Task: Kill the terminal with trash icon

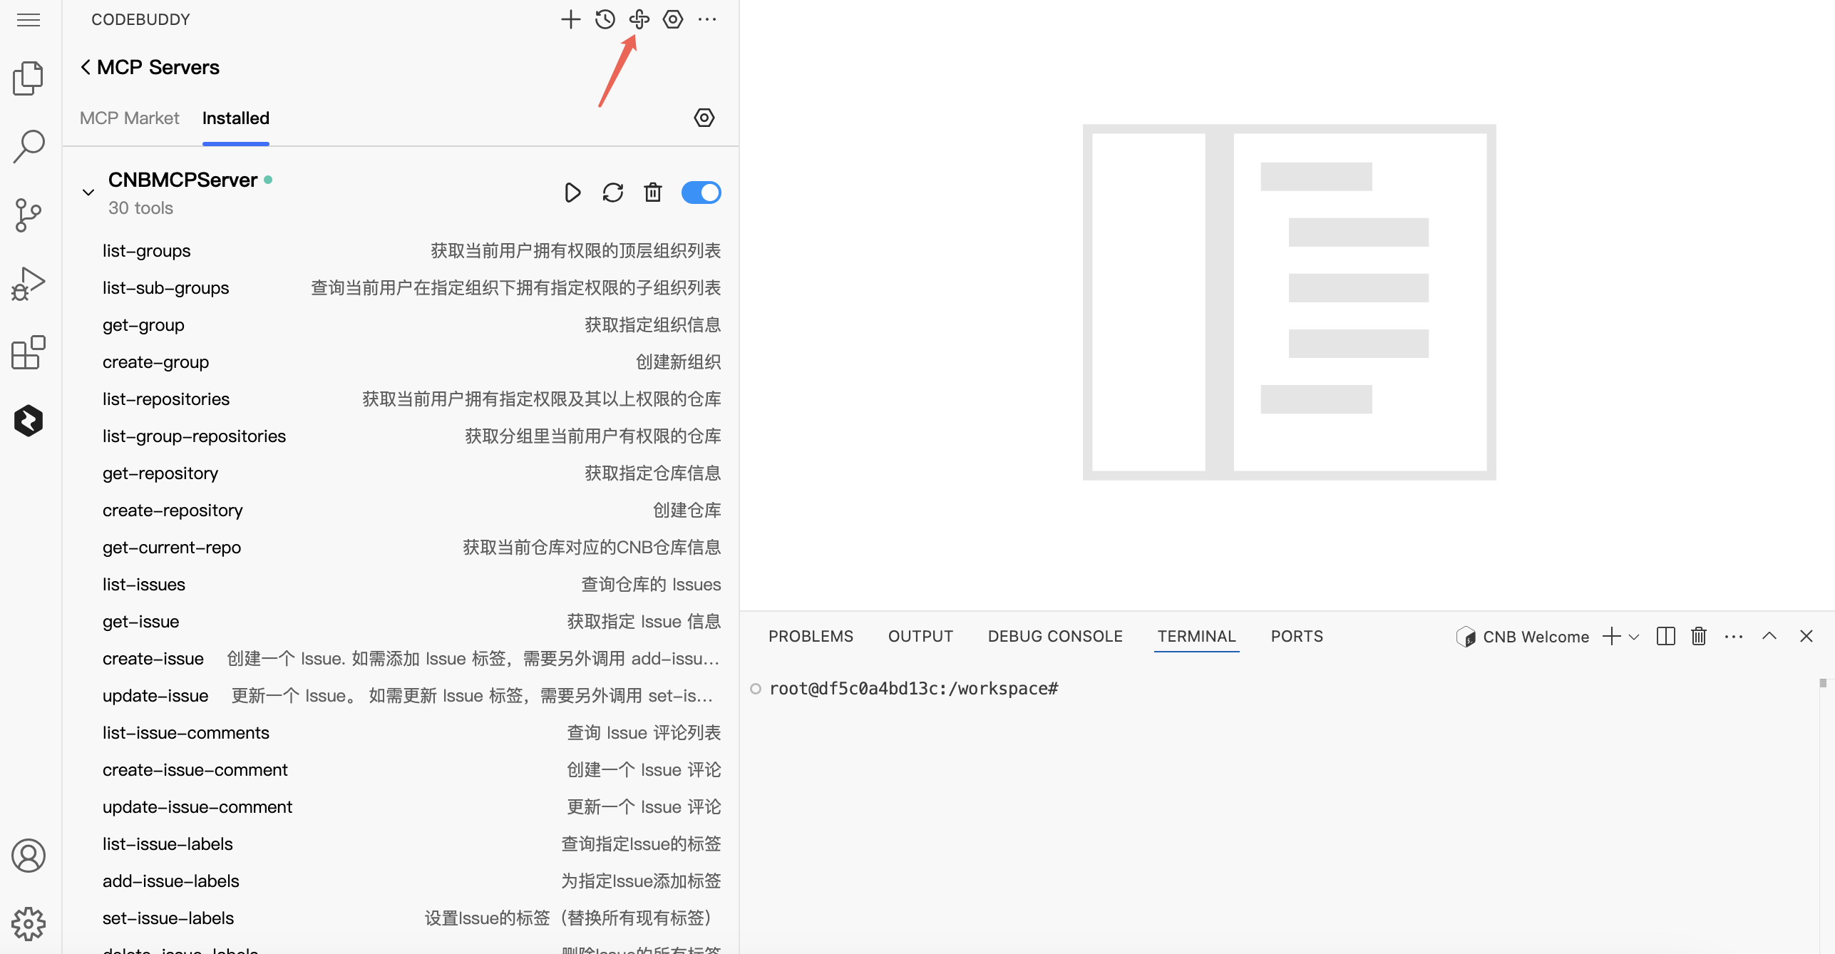Action: click(1699, 637)
